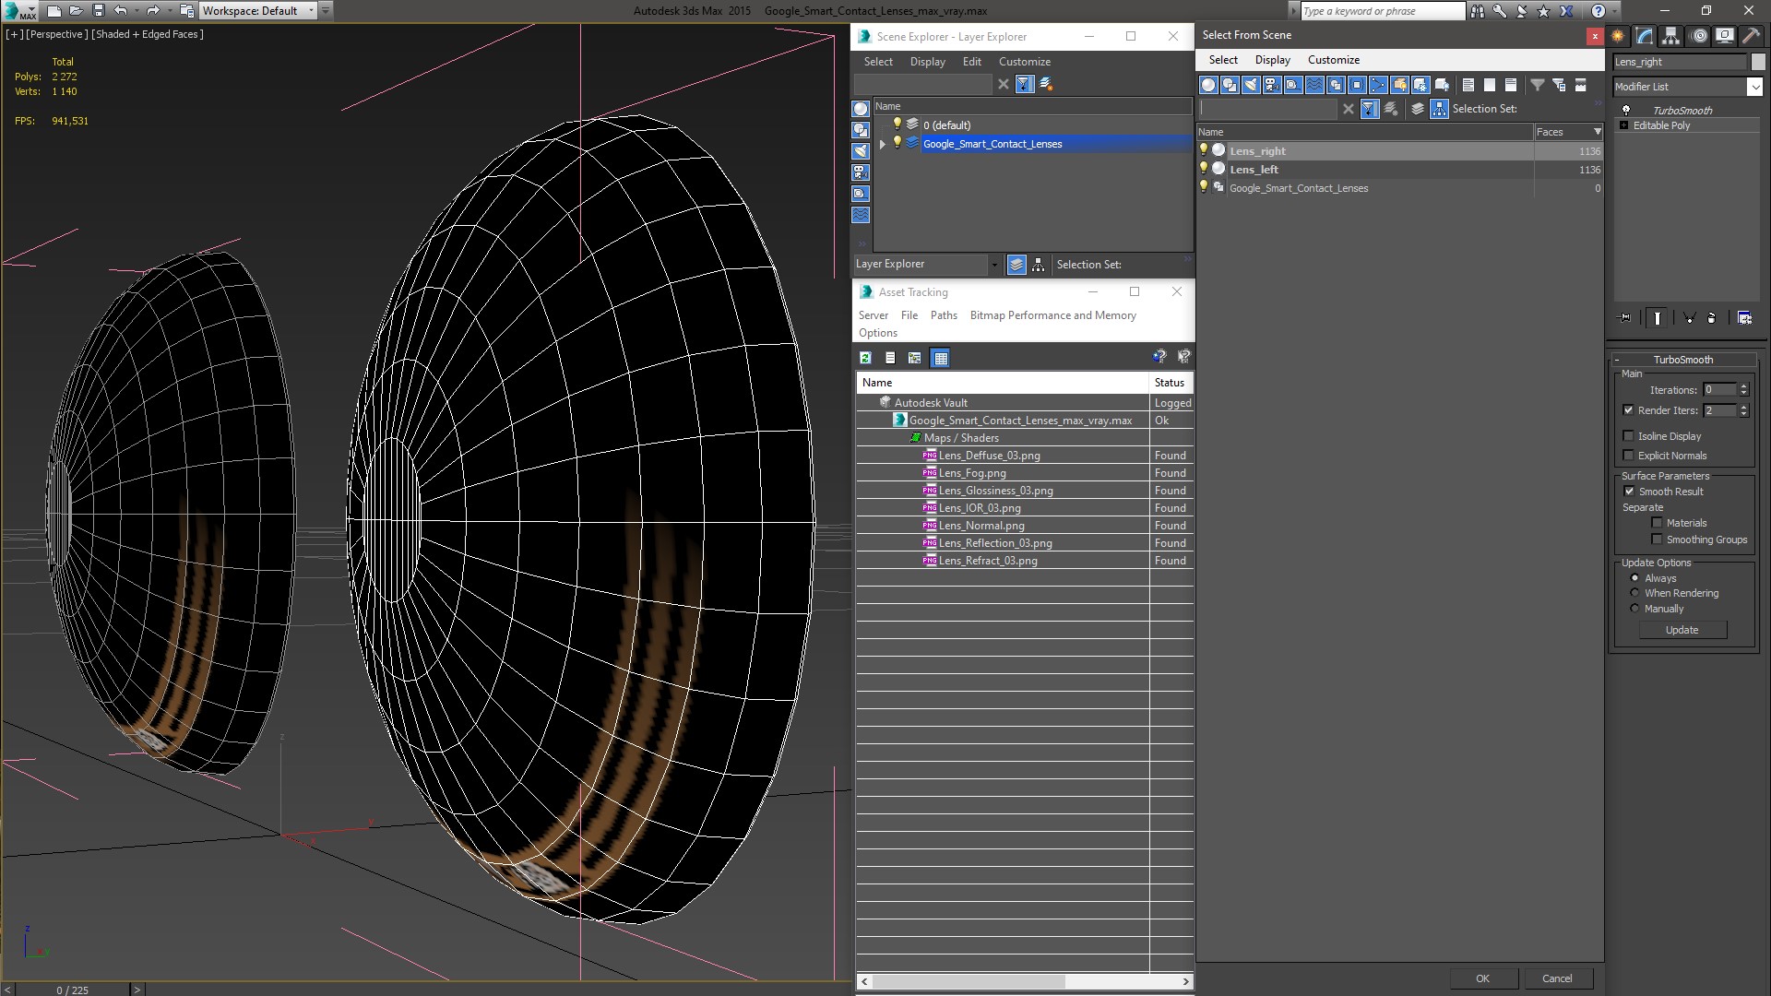Open Layer Explorer dropdown at bottom
This screenshot has height=996, width=1771.
click(994, 265)
